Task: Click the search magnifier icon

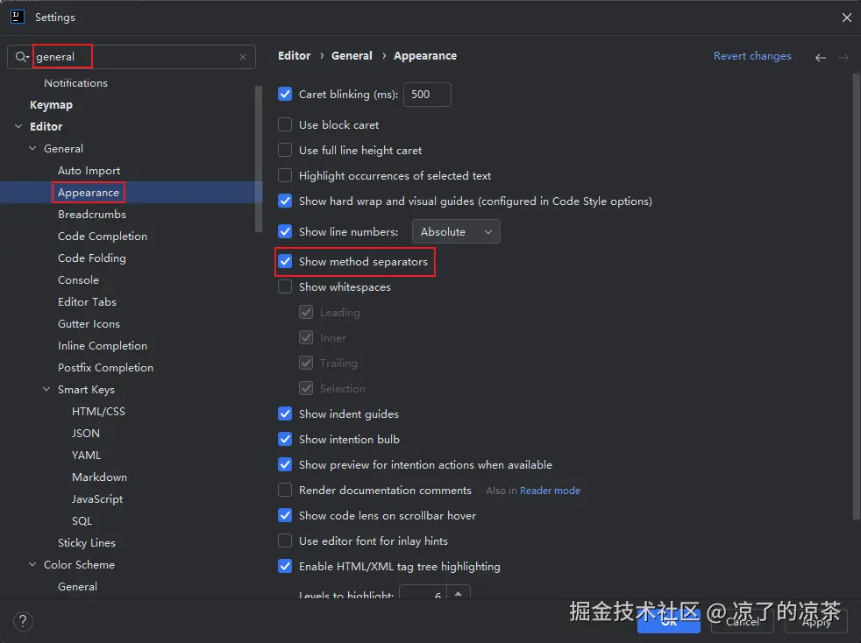Action: pyautogui.click(x=21, y=57)
